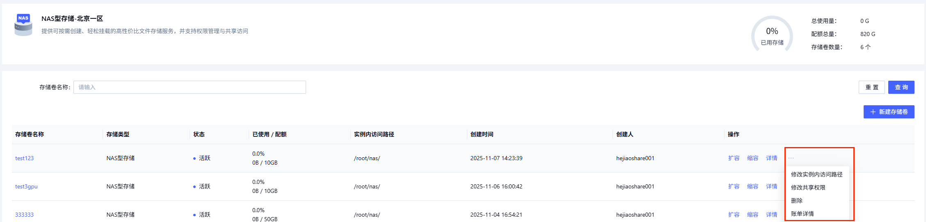Type in the storage volume name field
Image resolution: width=926 pixels, height=222 pixels.
(190, 87)
